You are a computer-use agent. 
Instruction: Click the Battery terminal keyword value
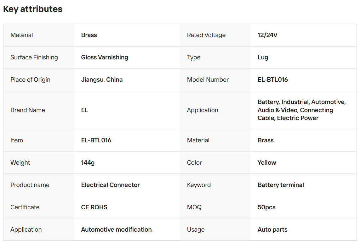pyautogui.click(x=281, y=185)
